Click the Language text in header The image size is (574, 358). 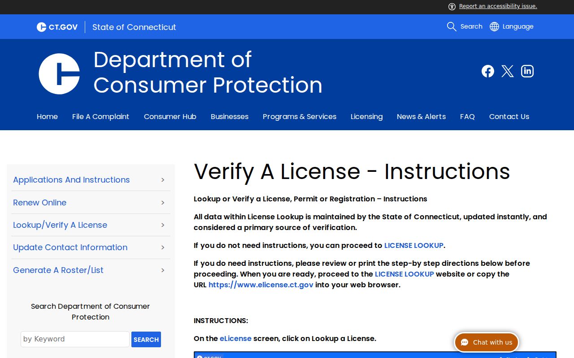(518, 26)
